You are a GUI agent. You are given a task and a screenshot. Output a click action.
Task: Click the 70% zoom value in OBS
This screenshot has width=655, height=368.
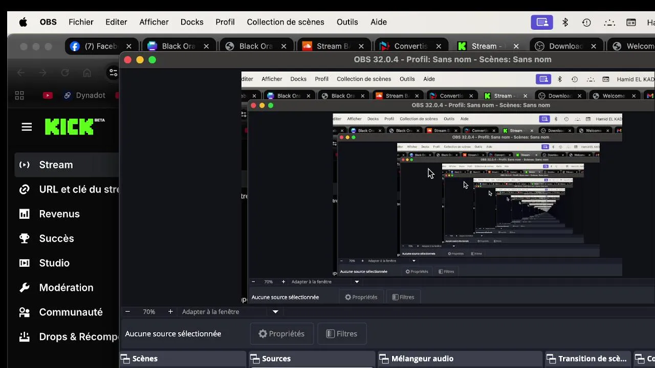click(x=149, y=312)
